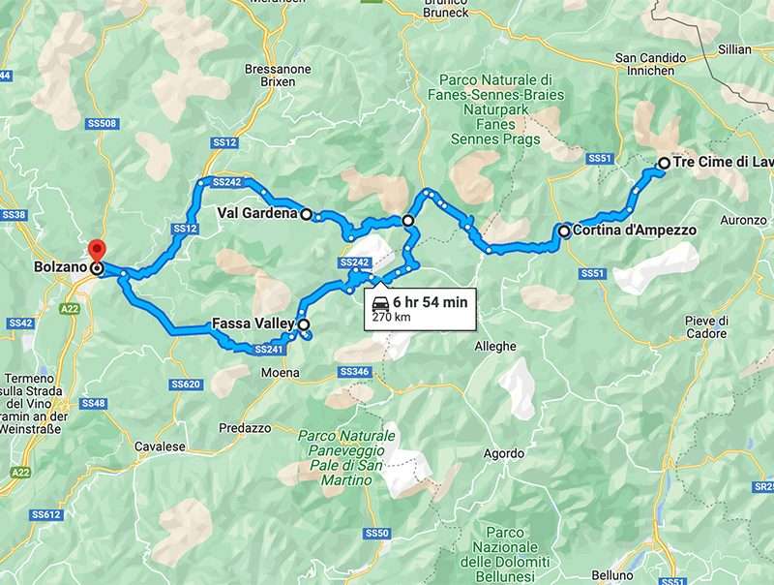Click the Cortina d'Ampezzo waypoint circle
Image resolution: width=774 pixels, height=585 pixels.
[564, 231]
